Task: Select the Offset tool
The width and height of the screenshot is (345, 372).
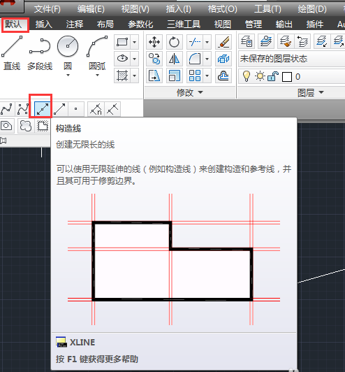Action: pos(223,76)
